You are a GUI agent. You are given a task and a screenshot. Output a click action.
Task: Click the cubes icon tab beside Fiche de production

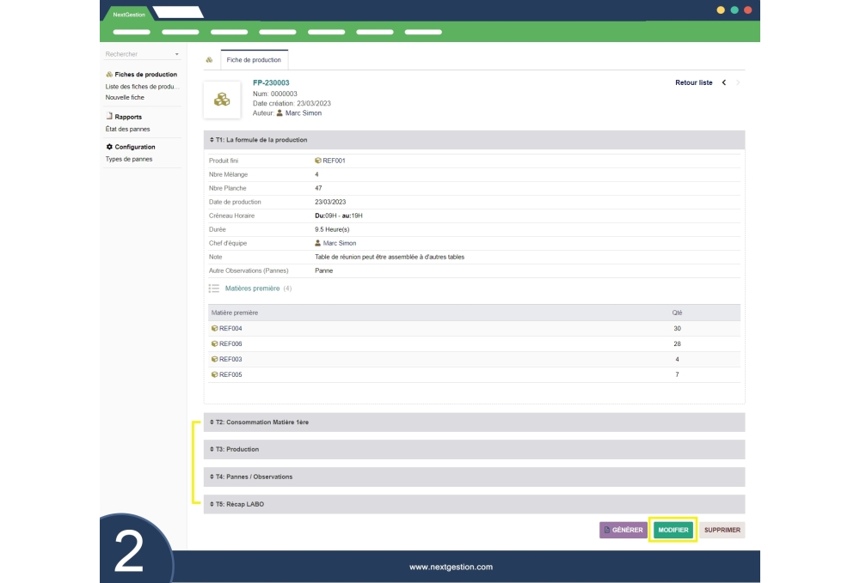(x=209, y=60)
